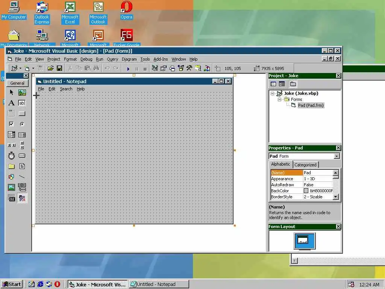Viewport: 385px width, 289px height.
Task: Open the Add-Ins menu
Action: click(x=161, y=59)
